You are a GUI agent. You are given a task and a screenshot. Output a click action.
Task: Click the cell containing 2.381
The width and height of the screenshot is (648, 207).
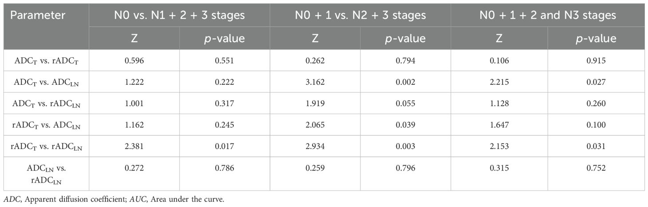tap(134, 146)
